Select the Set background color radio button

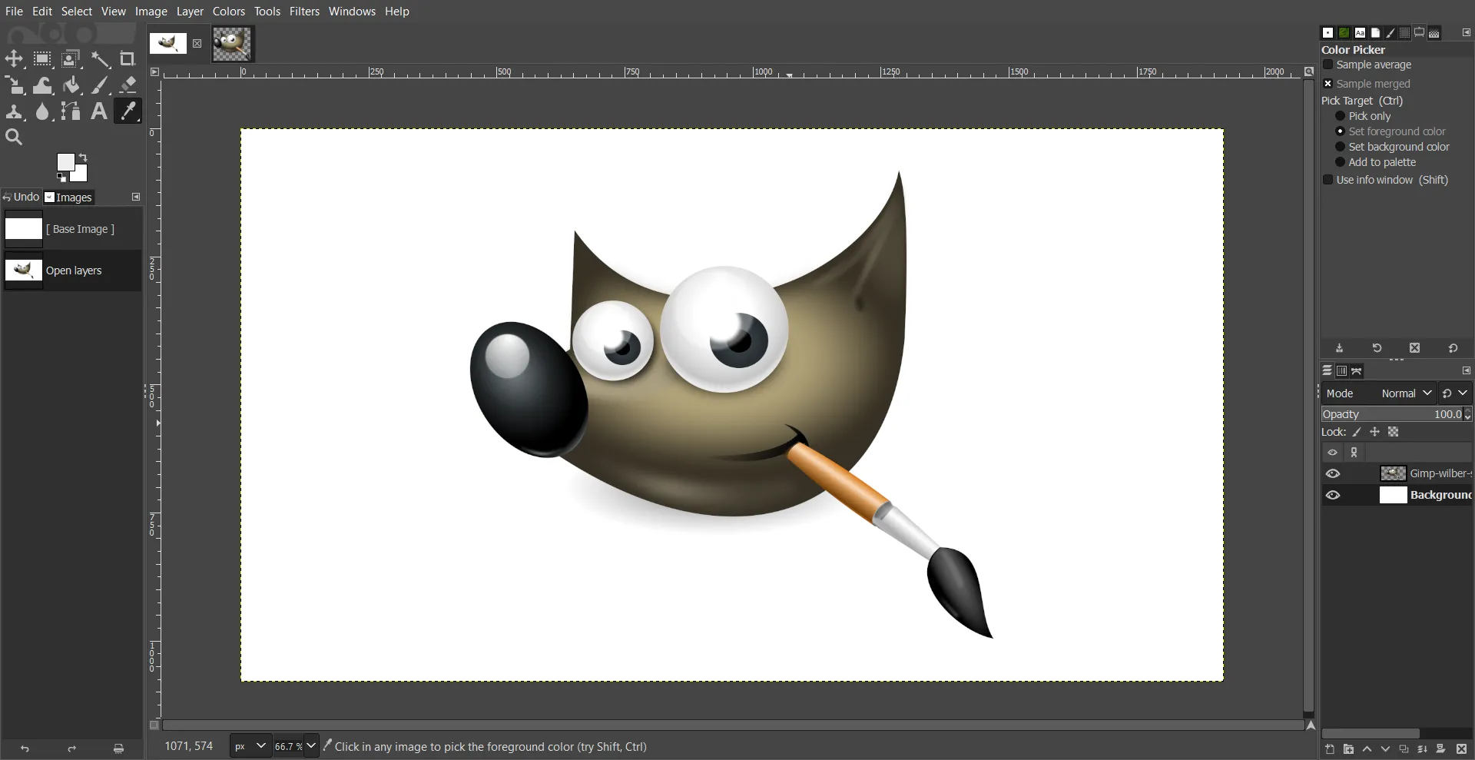click(1340, 146)
